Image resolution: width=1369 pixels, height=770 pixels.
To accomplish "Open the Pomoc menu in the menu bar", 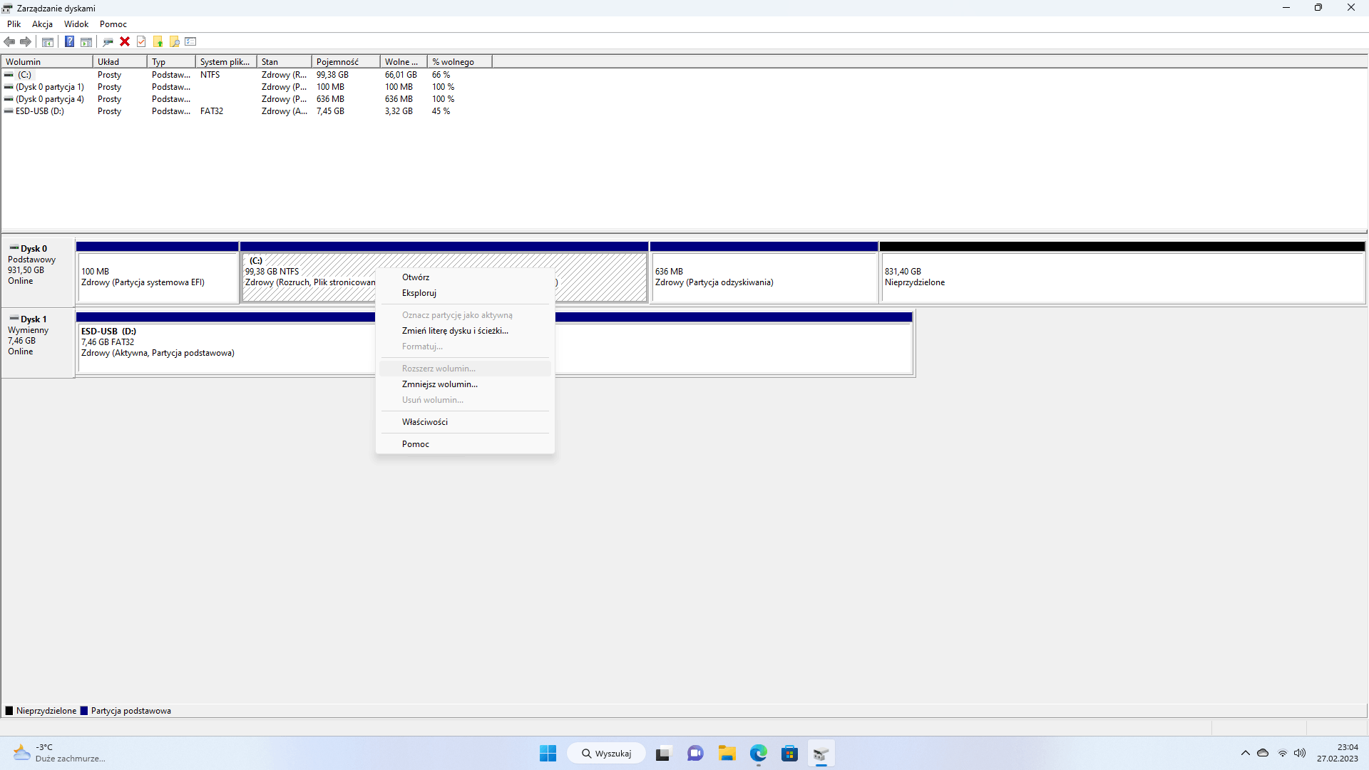I will 113,24.
